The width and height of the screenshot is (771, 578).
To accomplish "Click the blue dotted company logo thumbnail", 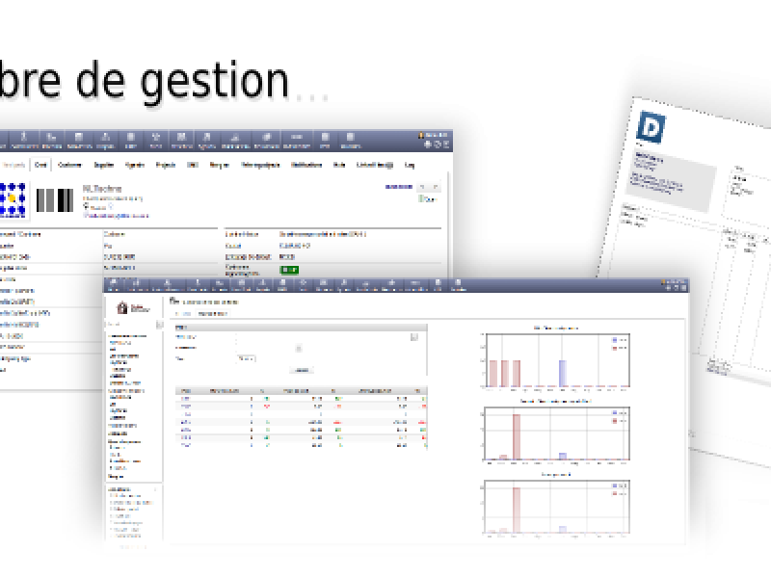I will [x=13, y=200].
